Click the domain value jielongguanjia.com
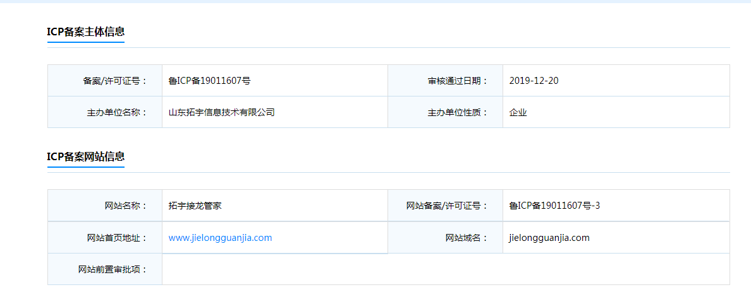 click(x=549, y=238)
